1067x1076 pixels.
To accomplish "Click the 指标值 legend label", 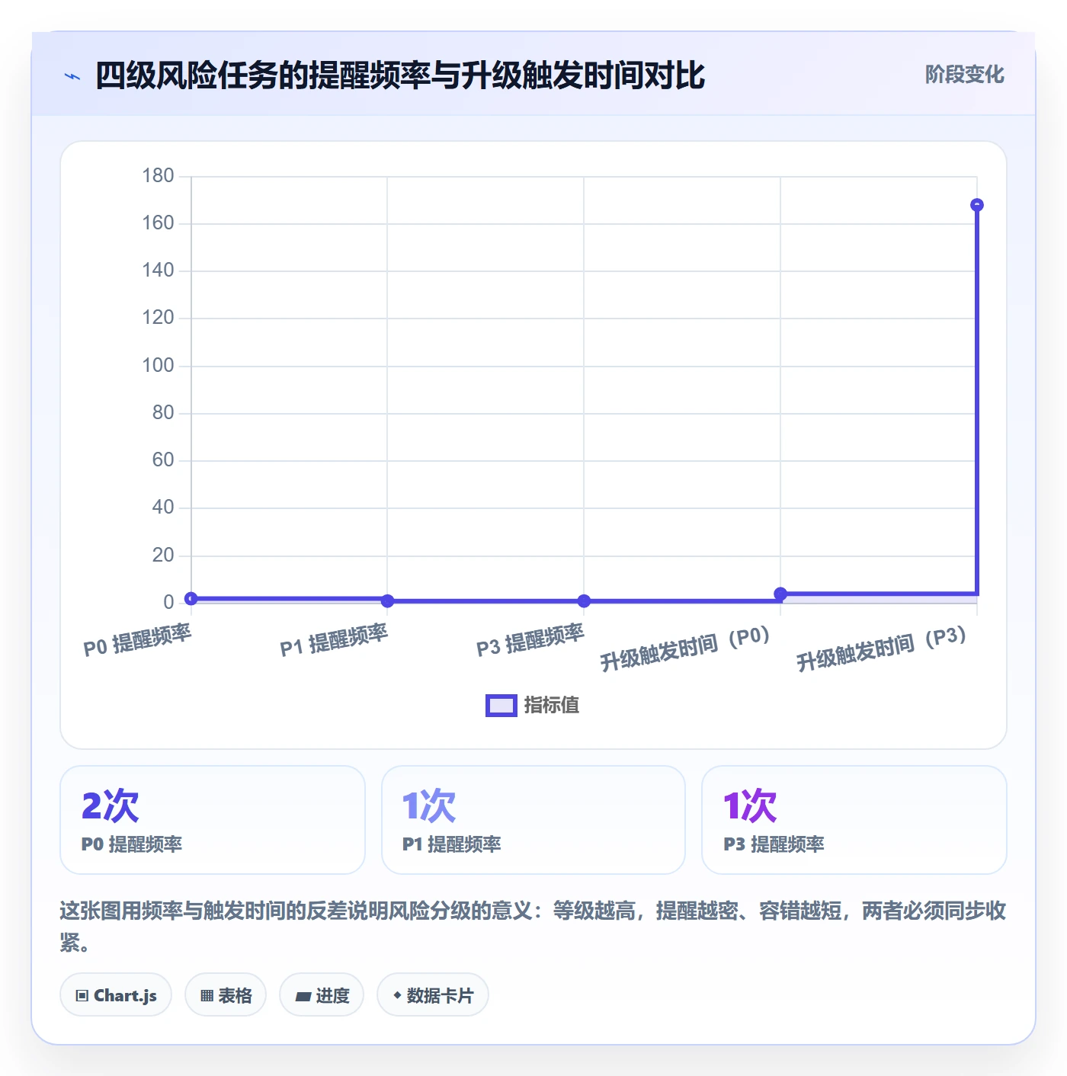I will click(x=552, y=706).
